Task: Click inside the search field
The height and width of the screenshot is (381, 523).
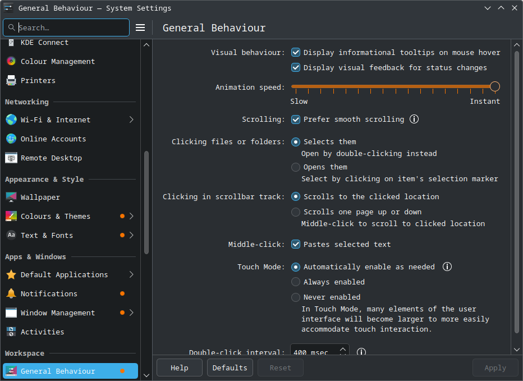Action: [67, 27]
